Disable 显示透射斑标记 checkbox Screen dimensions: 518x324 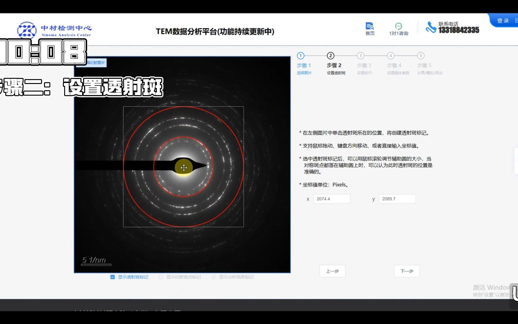113,277
